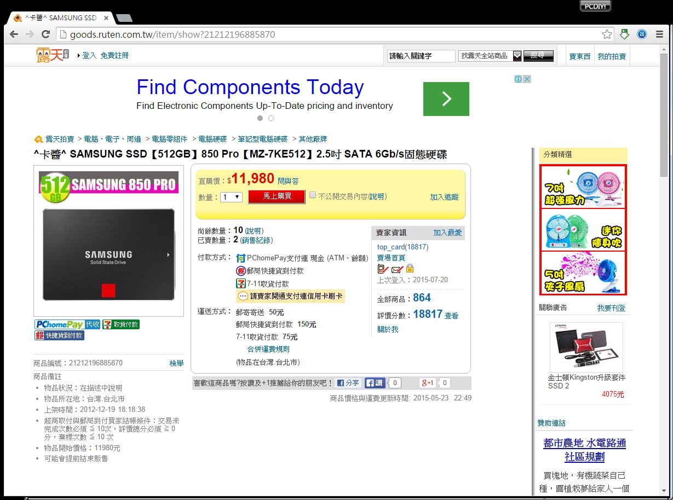
Task: Click 請賣家開通支付連信用卡刷卡 button
Action: click(291, 296)
